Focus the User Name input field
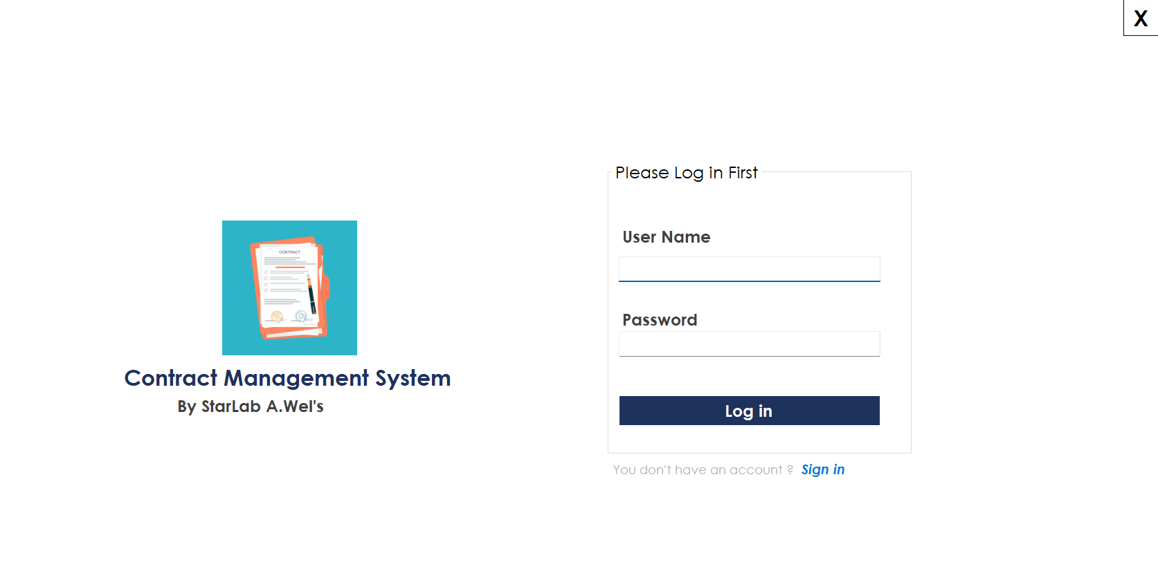 click(x=749, y=269)
